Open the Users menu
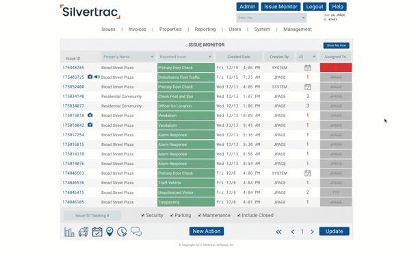Viewport: 416px width, 263px height. click(x=235, y=29)
